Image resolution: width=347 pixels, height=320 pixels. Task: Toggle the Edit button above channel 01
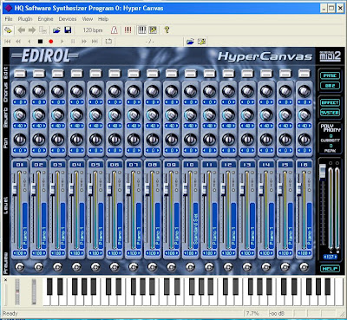click(20, 74)
